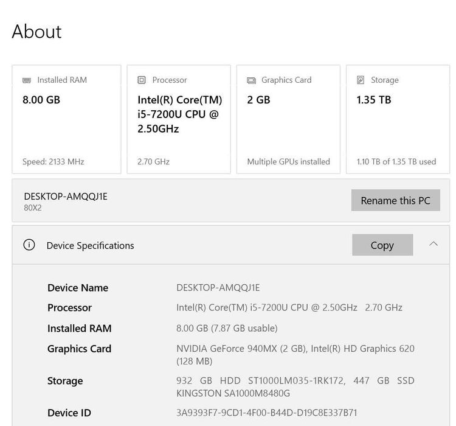Click the 80X2 model label

point(33,208)
